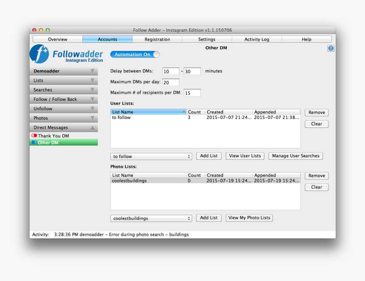Click the activity status message text

point(121,234)
